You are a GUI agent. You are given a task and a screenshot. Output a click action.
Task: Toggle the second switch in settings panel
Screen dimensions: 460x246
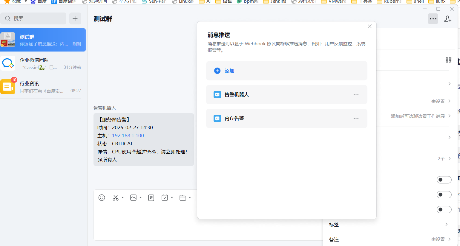coord(444,195)
